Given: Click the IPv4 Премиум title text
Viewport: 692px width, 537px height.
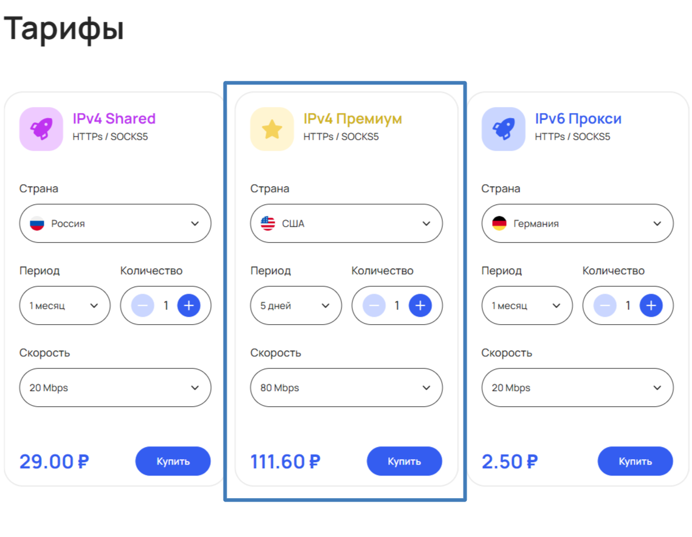Looking at the screenshot, I should point(352,119).
